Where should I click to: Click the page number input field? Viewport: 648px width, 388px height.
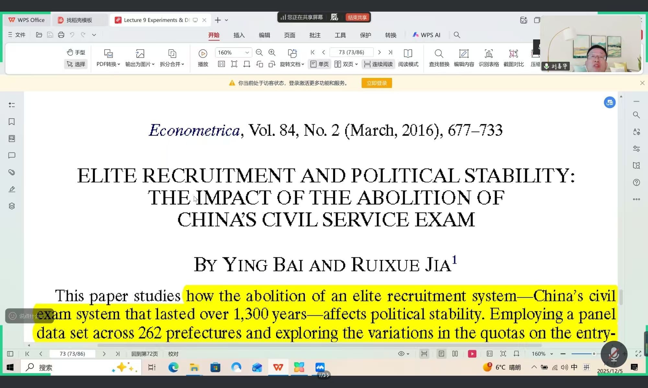[x=351, y=52]
